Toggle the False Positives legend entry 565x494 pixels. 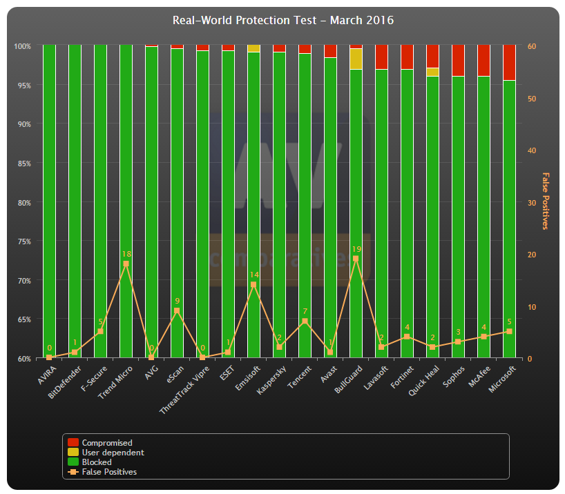point(102,472)
